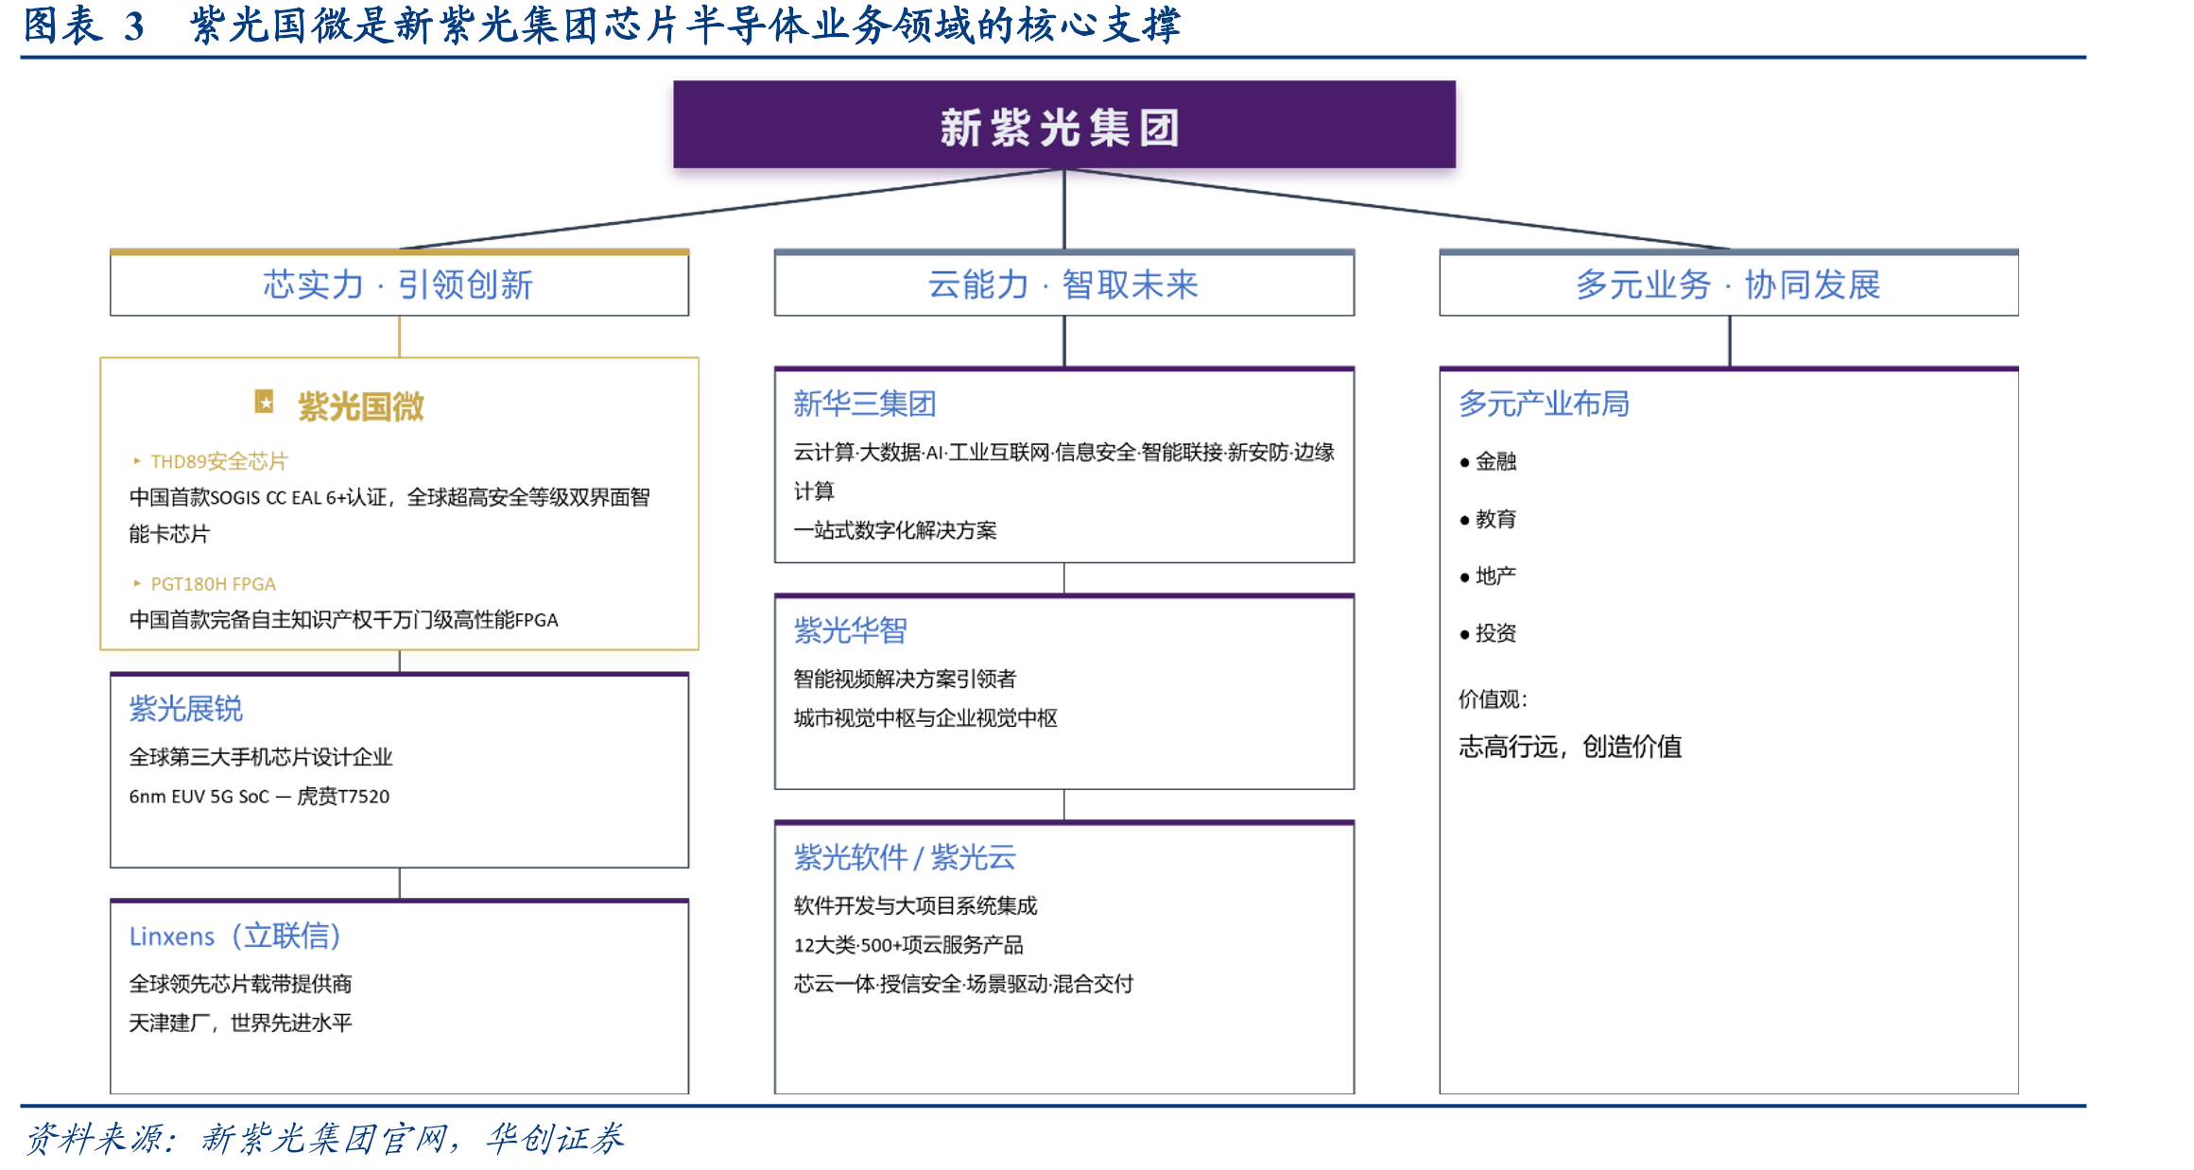Click the PGT180H FPGA bullet text
The image size is (2194, 1170).
(214, 584)
